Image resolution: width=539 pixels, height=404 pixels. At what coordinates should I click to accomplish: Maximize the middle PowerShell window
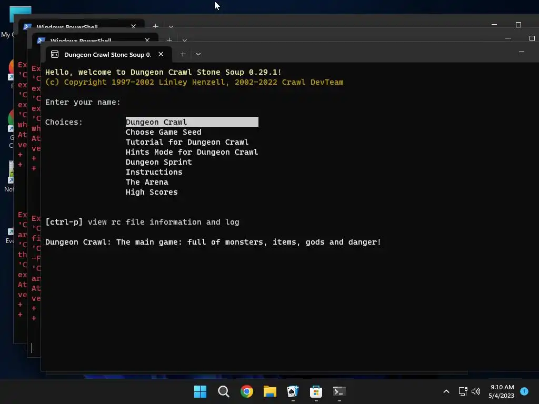[532, 38]
